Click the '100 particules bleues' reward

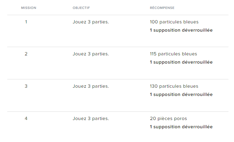tap(174, 22)
